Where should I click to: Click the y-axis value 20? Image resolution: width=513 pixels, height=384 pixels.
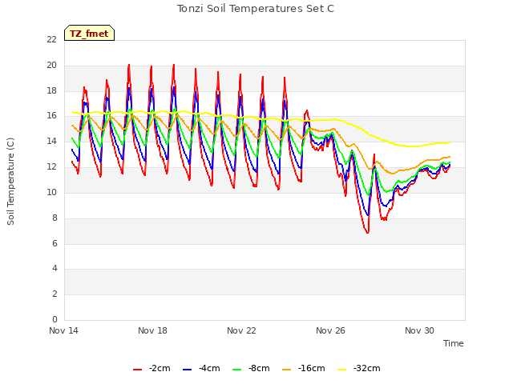[x=51, y=65]
